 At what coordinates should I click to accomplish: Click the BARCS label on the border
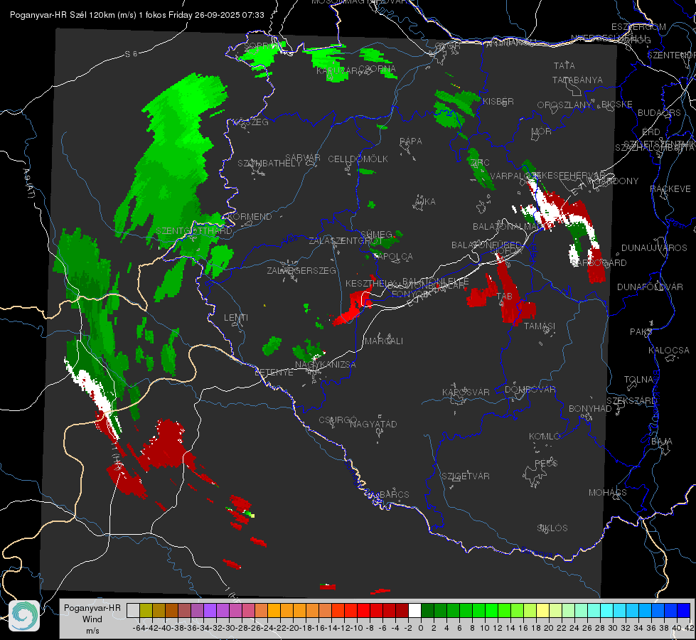coord(395,495)
